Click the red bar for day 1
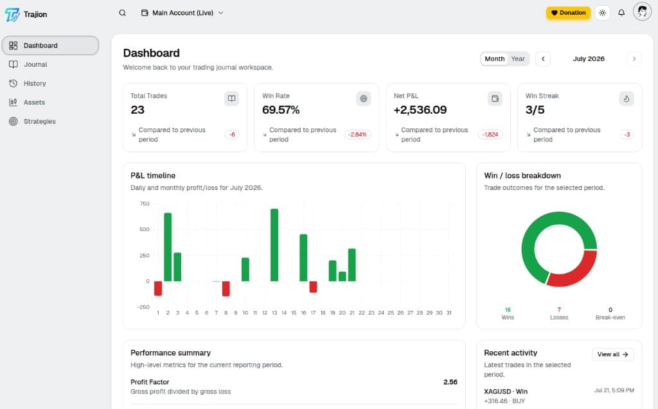Viewport: 658px width, 409px height. pos(158,288)
